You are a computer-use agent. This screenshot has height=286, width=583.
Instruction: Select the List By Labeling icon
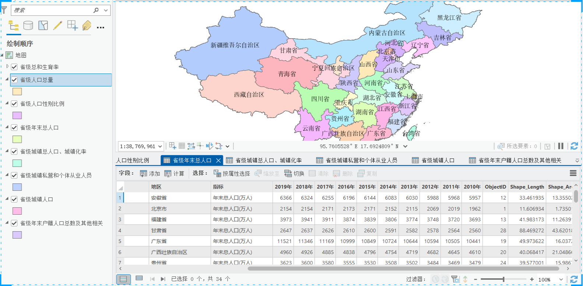(x=87, y=25)
